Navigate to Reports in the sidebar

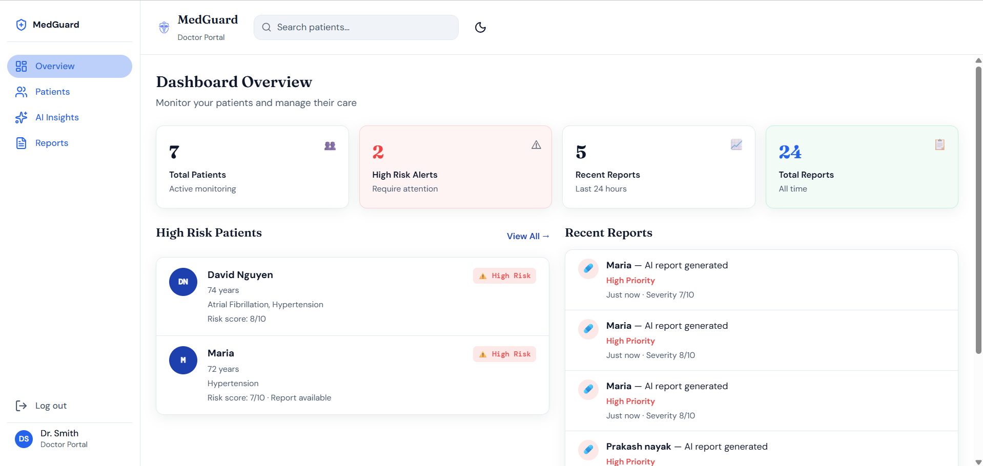click(70, 143)
